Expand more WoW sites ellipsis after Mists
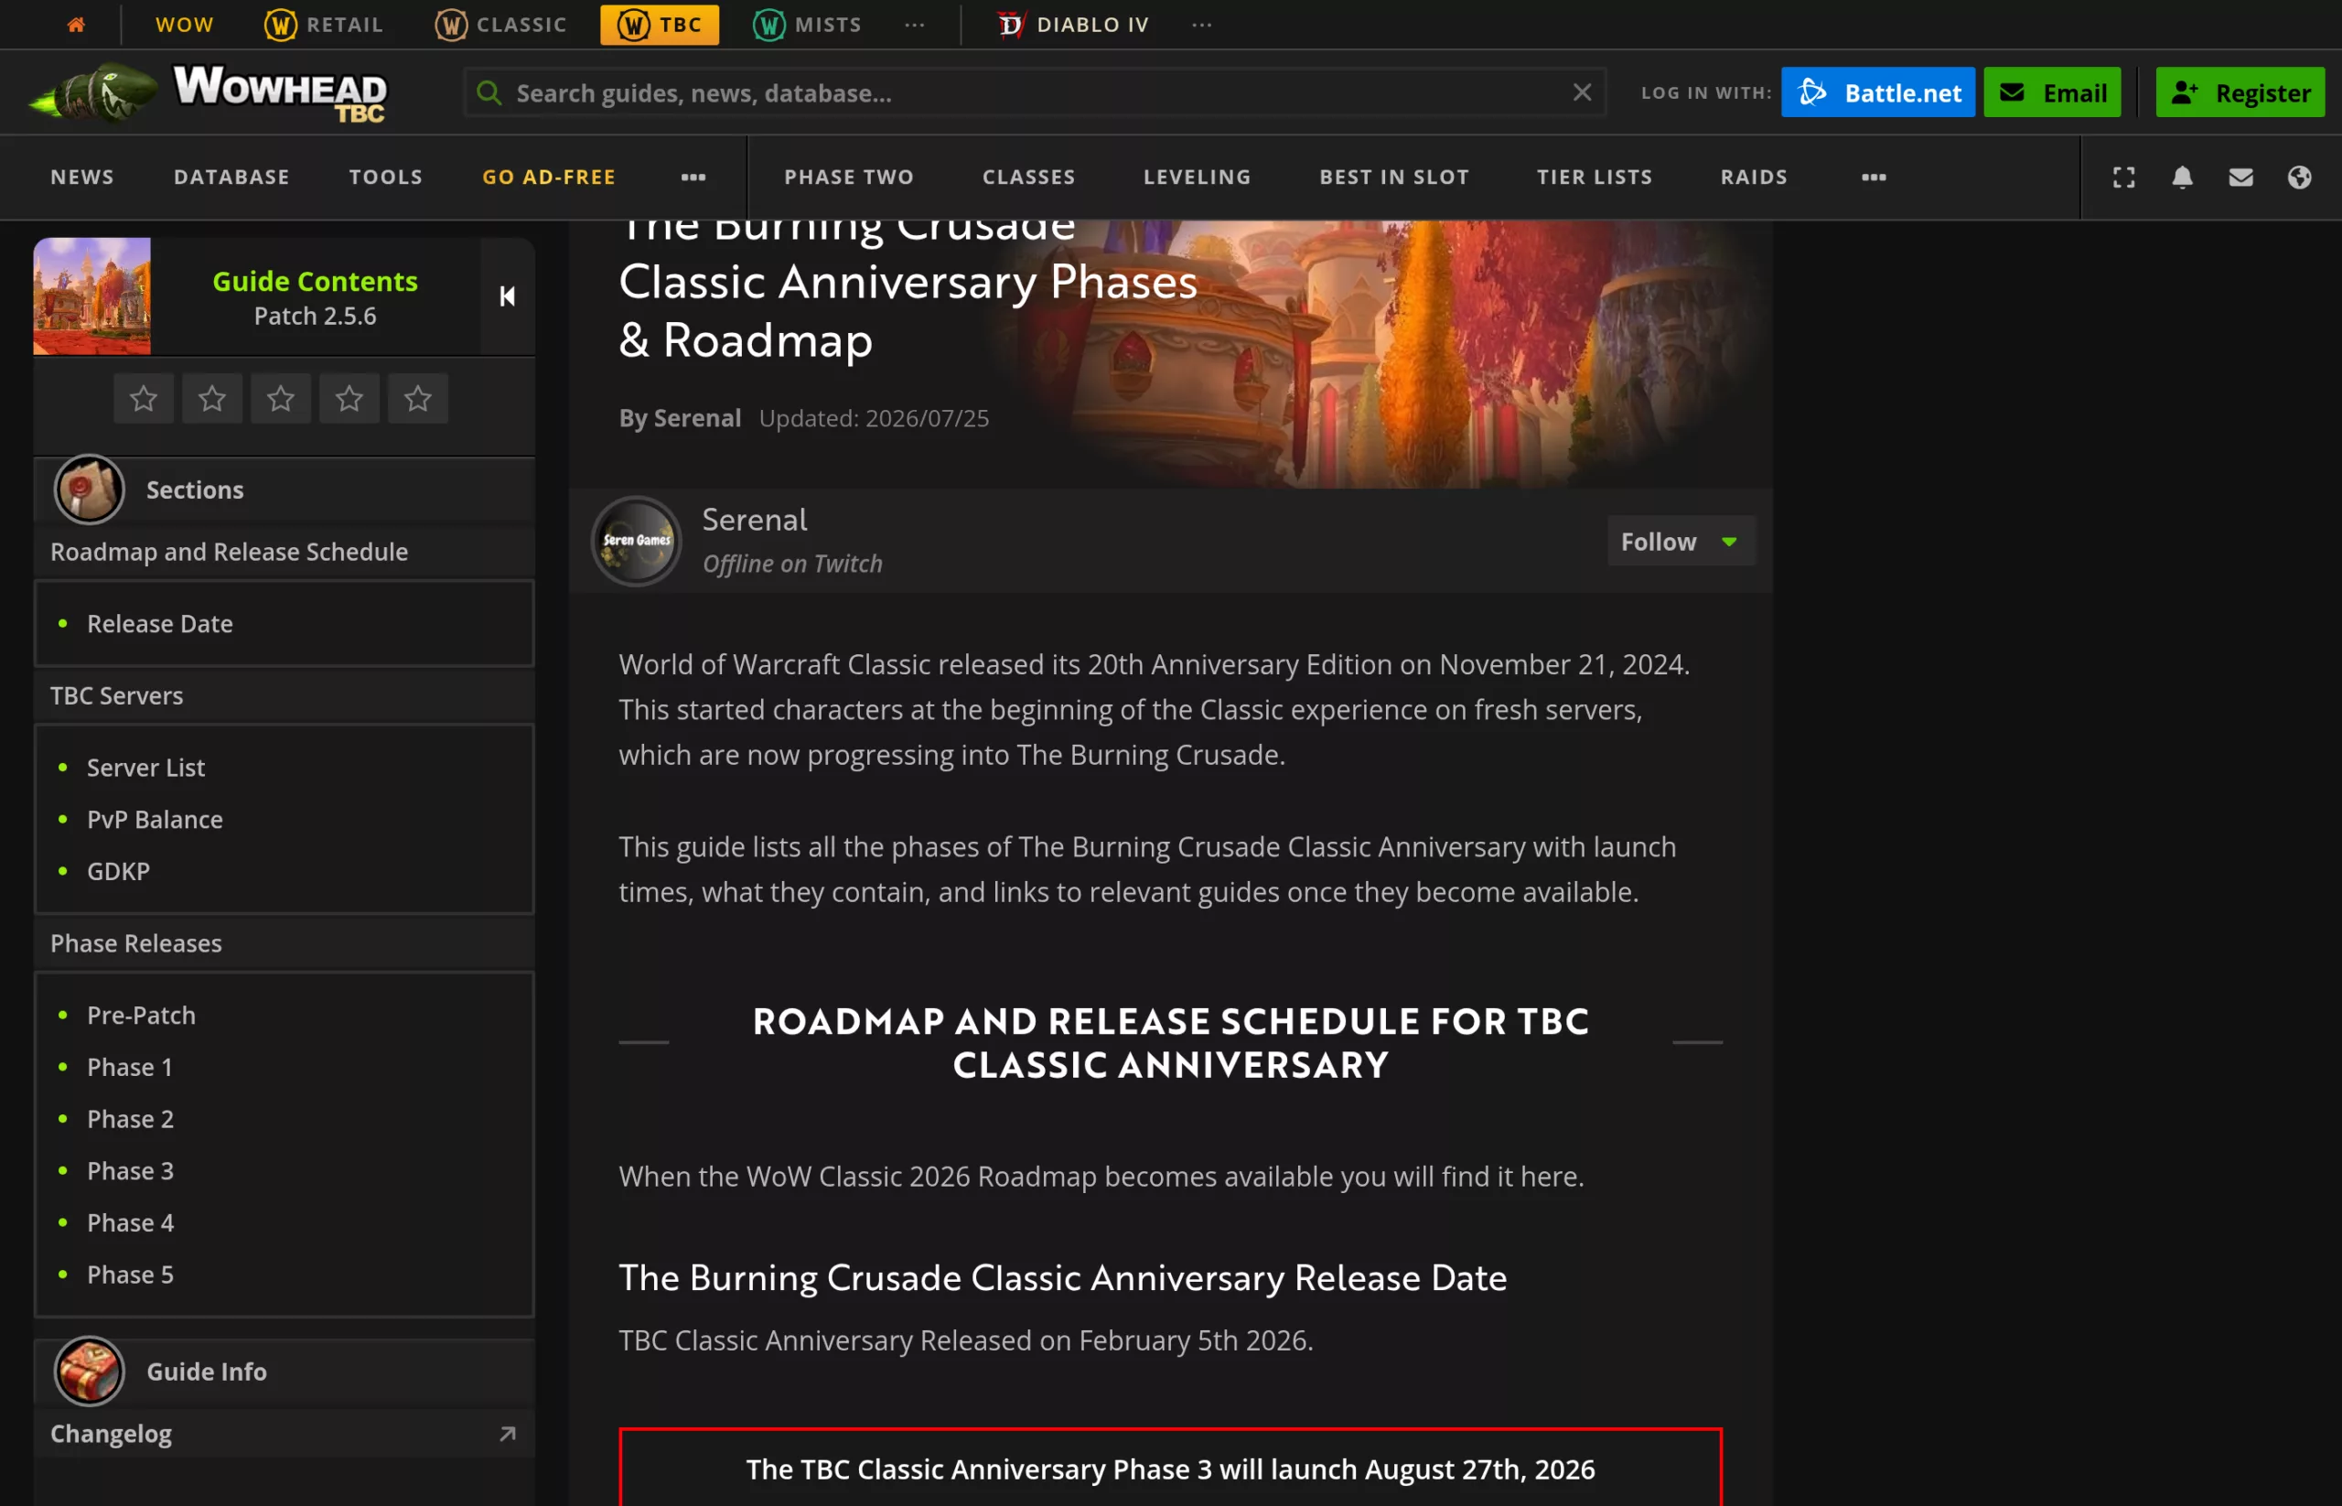The height and width of the screenshot is (1506, 2342). click(914, 25)
